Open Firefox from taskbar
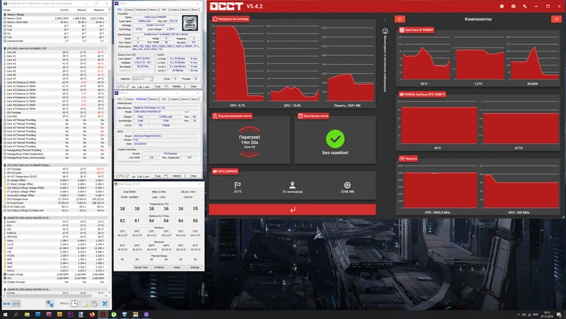 point(92,315)
